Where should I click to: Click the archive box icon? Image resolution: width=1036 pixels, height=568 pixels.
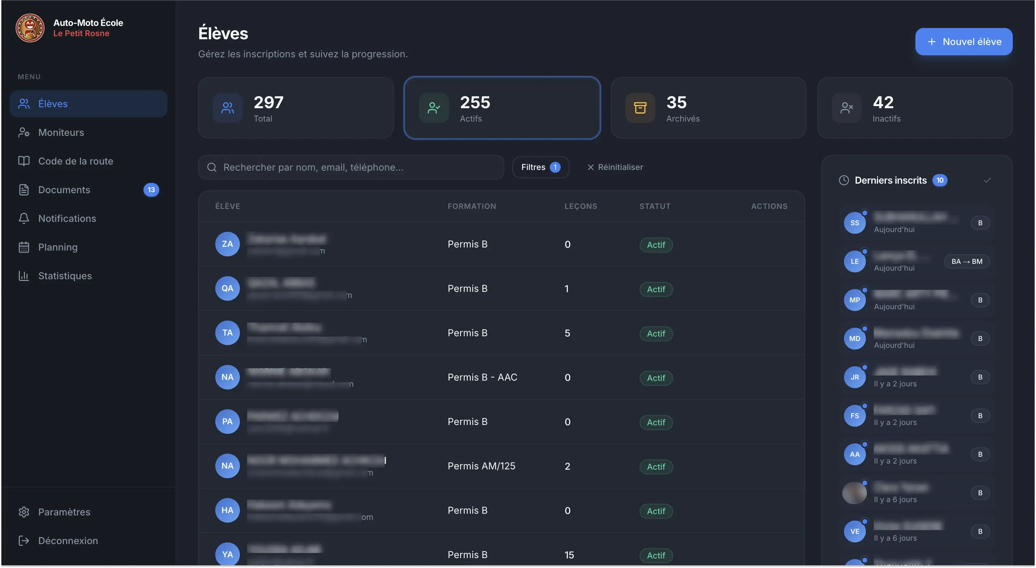click(640, 108)
